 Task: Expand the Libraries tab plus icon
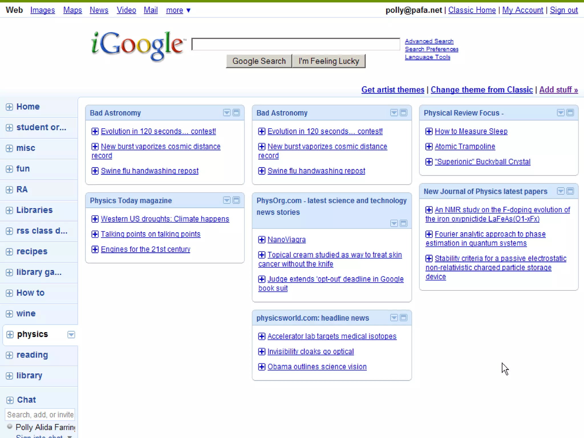pyautogui.click(x=9, y=210)
